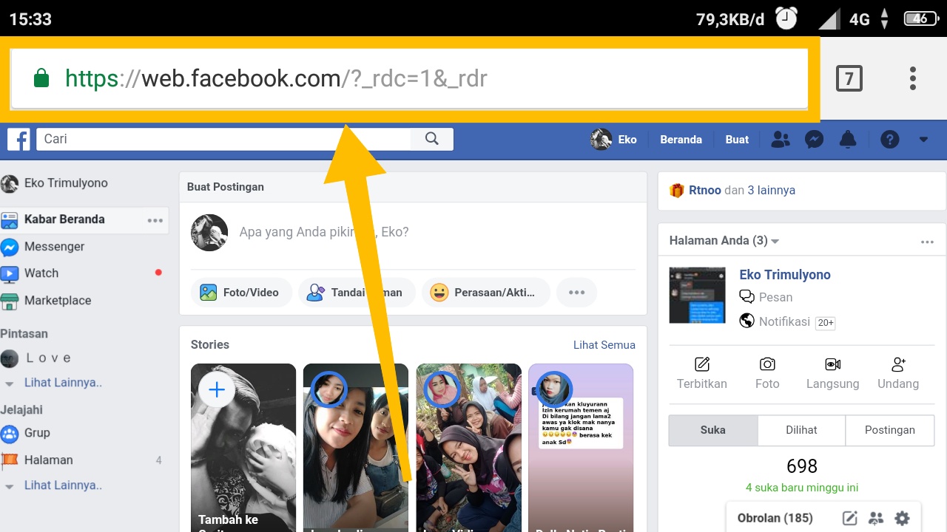Click the battery indicator in status bar

coord(920,18)
